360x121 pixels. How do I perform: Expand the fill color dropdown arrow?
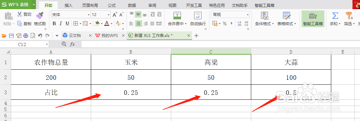pyautogui.click(x=102, y=24)
